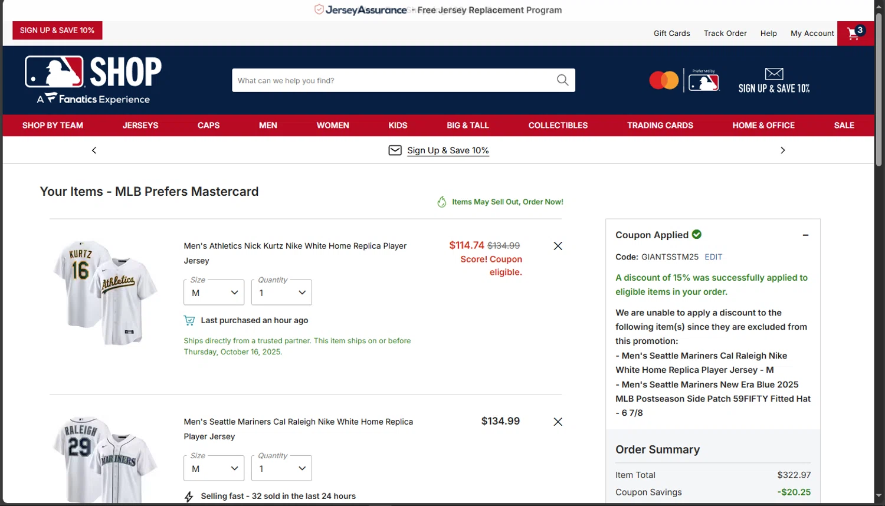This screenshot has height=506, width=885.
Task: Click the Kurtz Athletics jersey thumbnail
Action: click(105, 293)
